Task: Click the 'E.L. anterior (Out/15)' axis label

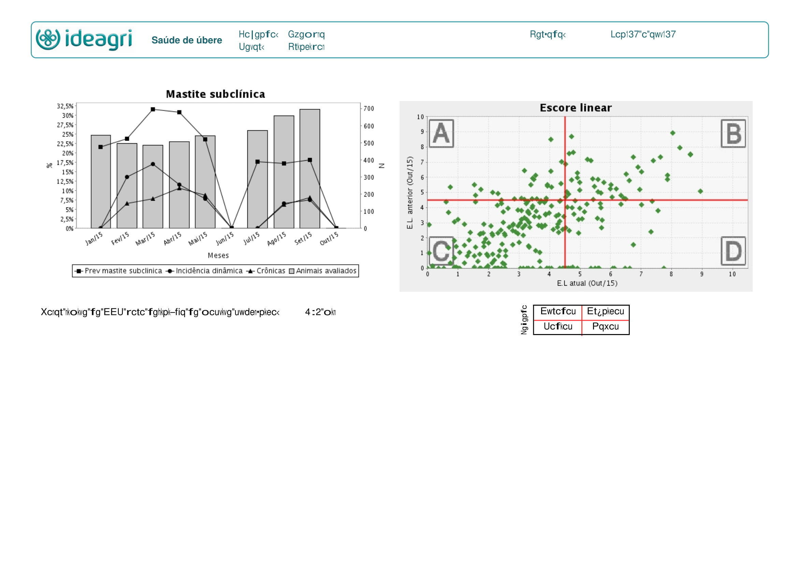Action: point(410,193)
